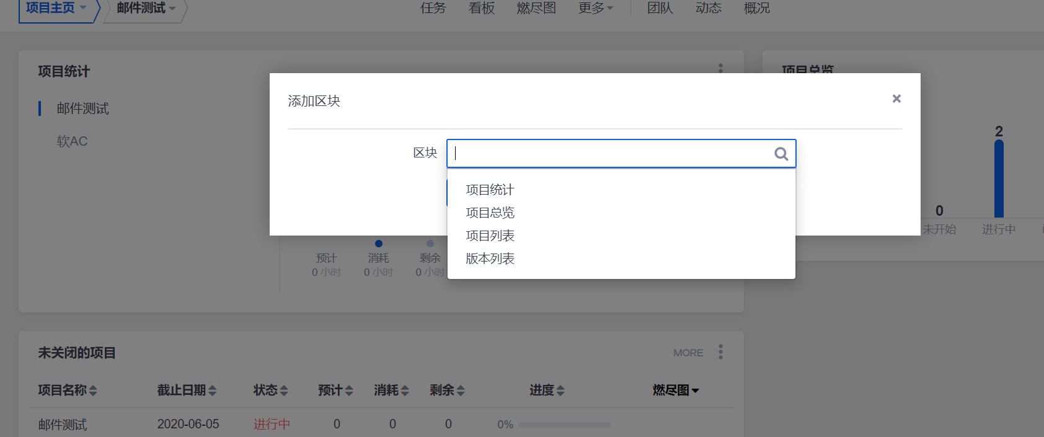Click the 未开始 chart label
The image size is (1044, 437).
(939, 229)
